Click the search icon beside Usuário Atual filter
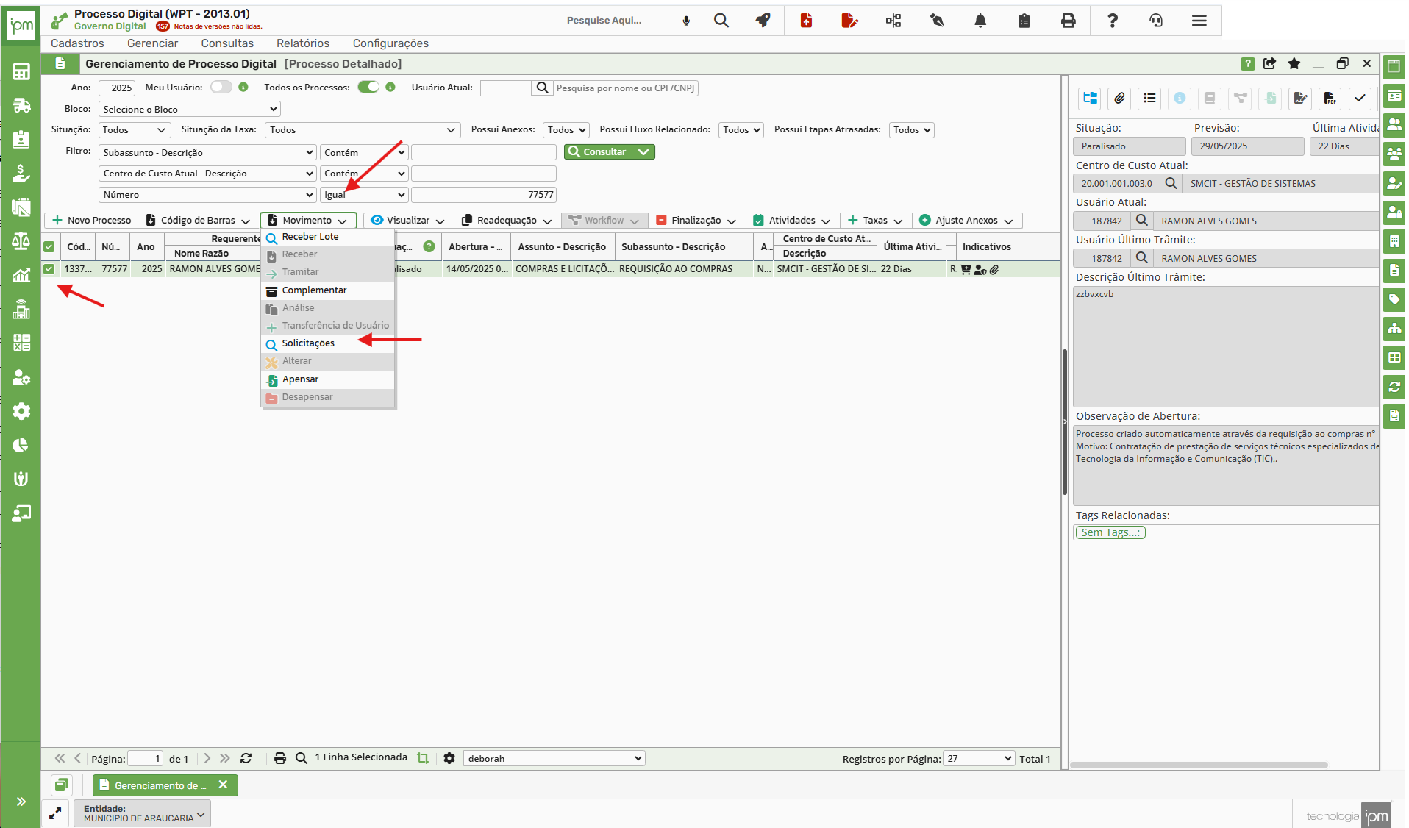 point(542,88)
